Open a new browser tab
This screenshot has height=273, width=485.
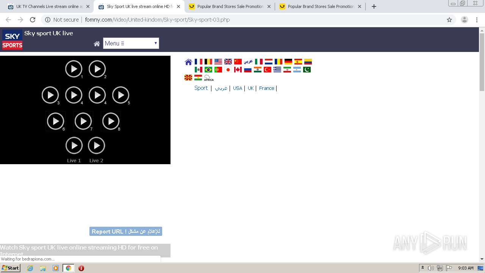[374, 6]
